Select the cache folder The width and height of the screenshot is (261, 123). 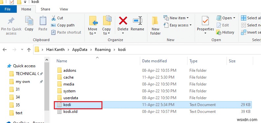tap(68, 77)
